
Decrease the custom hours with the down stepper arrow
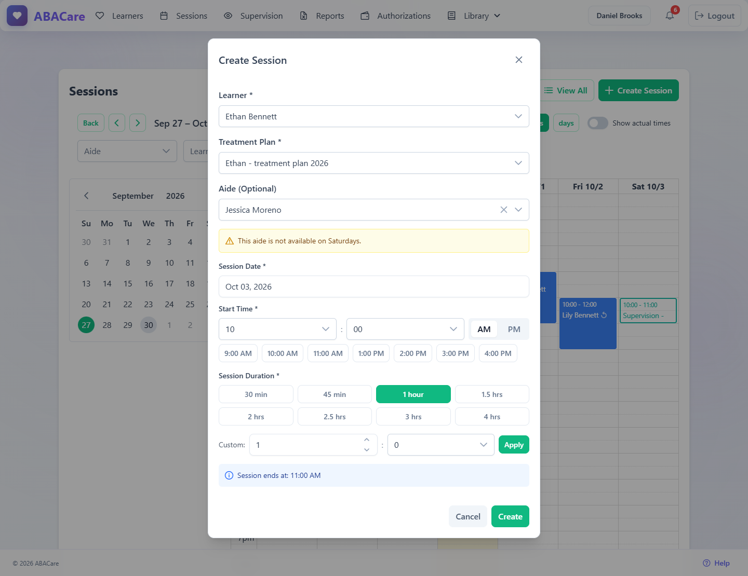pos(366,450)
